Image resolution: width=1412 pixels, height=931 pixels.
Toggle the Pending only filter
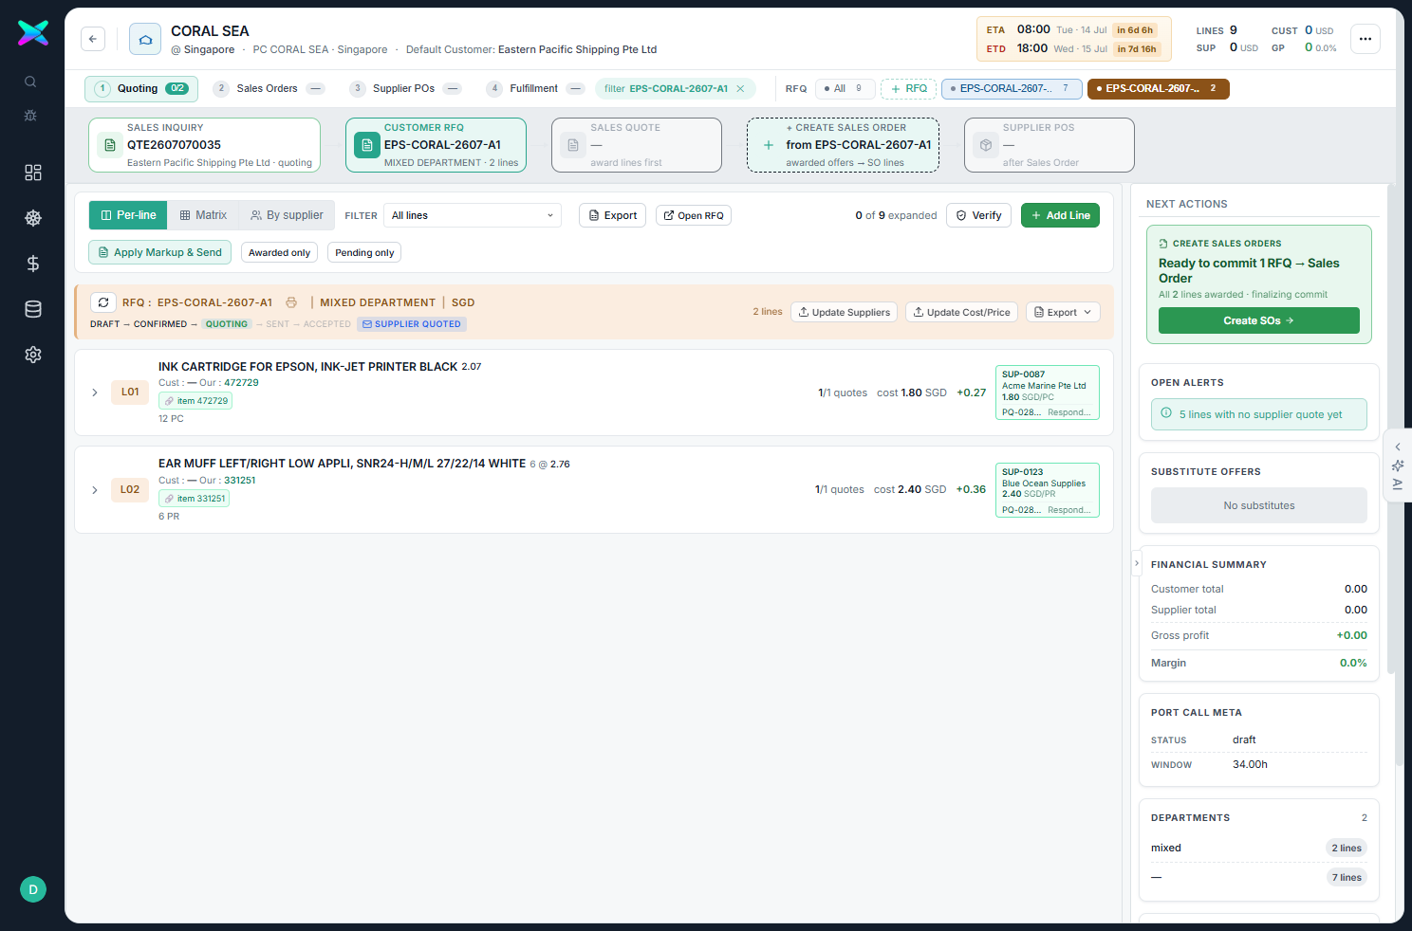click(x=364, y=252)
